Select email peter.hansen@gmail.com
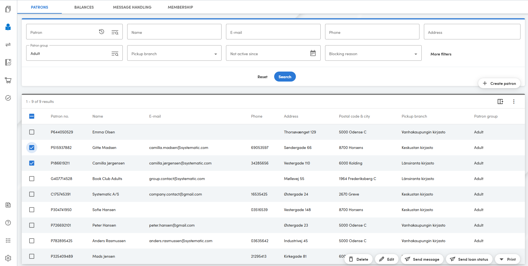528x266 pixels. pyautogui.click(x=172, y=225)
